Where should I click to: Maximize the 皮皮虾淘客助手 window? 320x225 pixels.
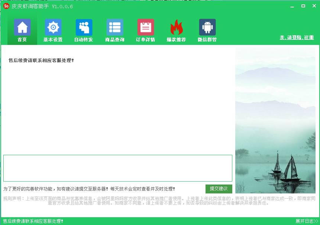tap(303, 6)
